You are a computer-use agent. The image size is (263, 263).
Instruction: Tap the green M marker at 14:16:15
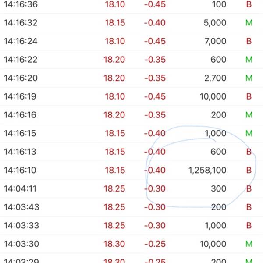[x=249, y=133]
